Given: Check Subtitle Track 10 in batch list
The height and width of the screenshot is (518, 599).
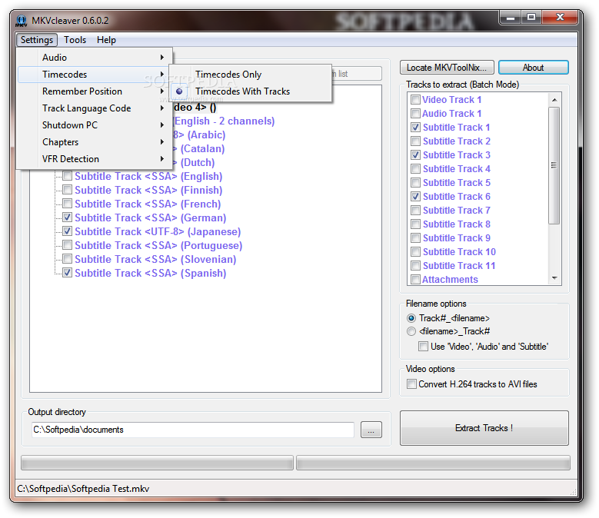Looking at the screenshot, I should pos(416,252).
